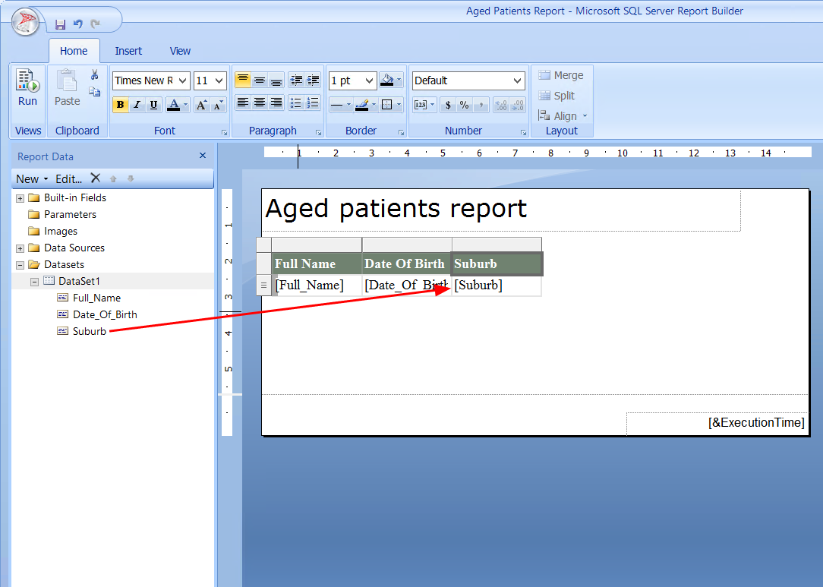This screenshot has width=823, height=587.
Task: Apply the border color pen
Action: 362,105
